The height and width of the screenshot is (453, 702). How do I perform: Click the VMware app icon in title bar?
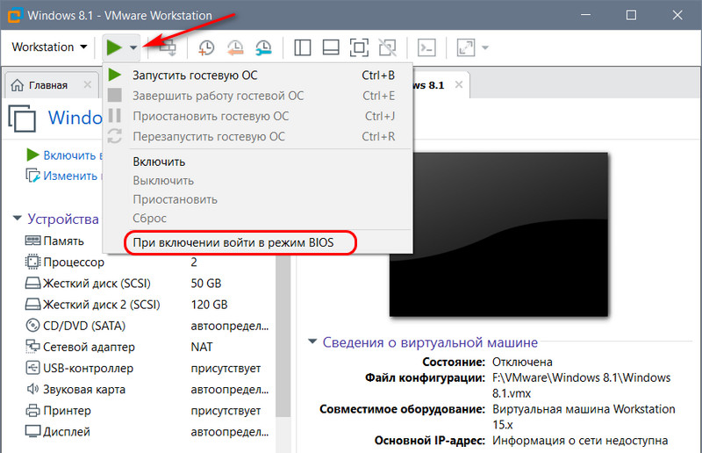(14, 15)
